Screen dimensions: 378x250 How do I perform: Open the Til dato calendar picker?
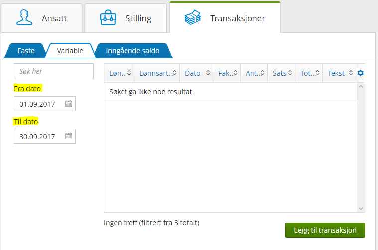pos(69,136)
